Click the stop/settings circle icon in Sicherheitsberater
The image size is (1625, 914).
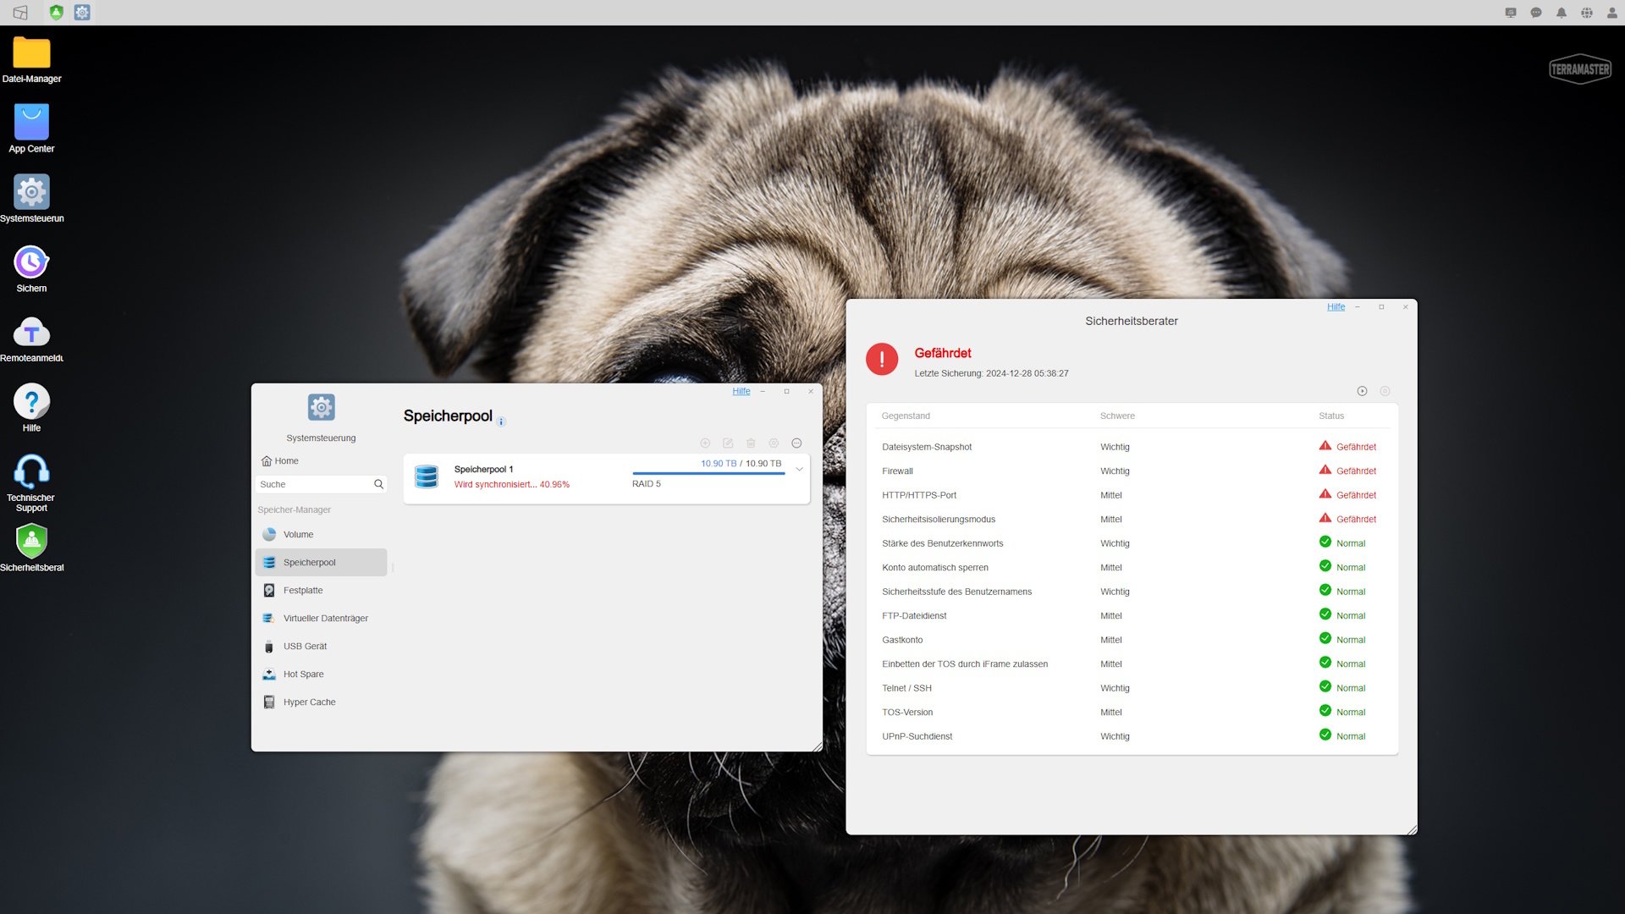[1385, 391]
